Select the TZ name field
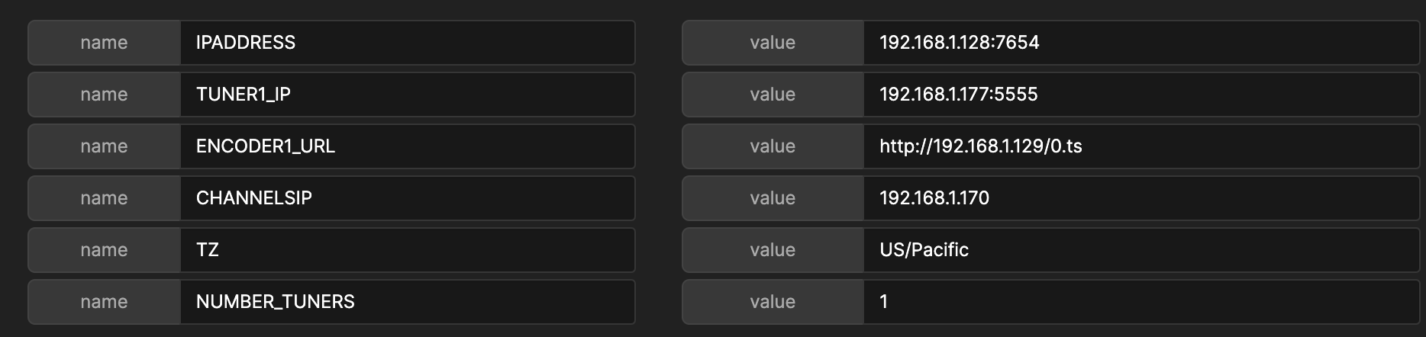The image size is (1426, 337). (x=406, y=250)
